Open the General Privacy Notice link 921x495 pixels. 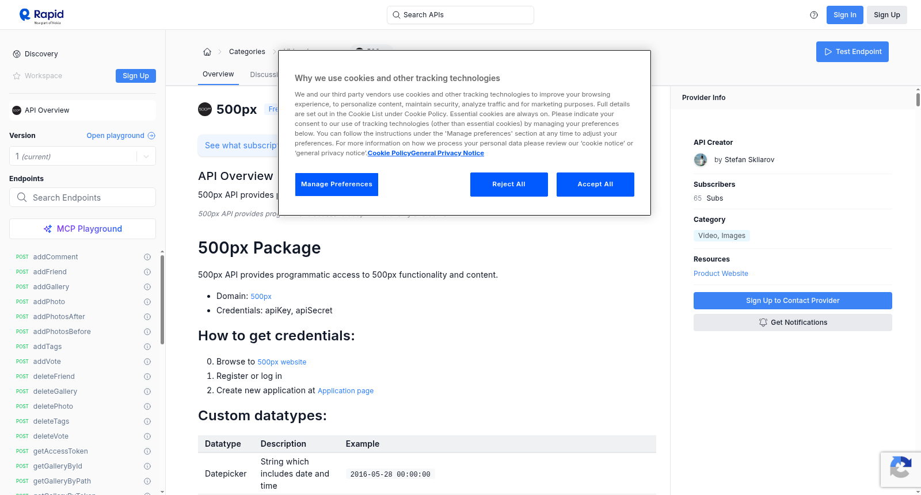pos(447,153)
